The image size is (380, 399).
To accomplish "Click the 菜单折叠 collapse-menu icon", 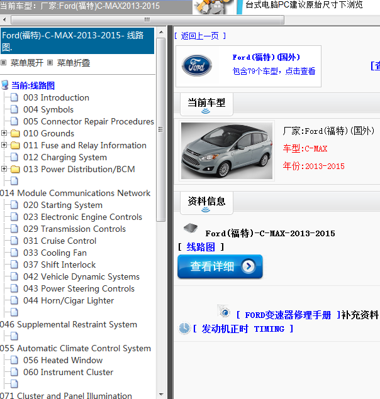I will 50,63.
